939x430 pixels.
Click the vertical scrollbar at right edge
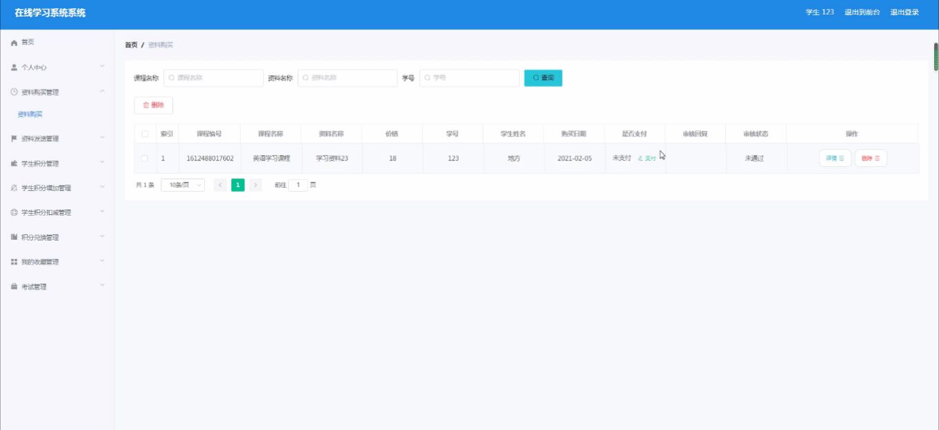[x=936, y=57]
